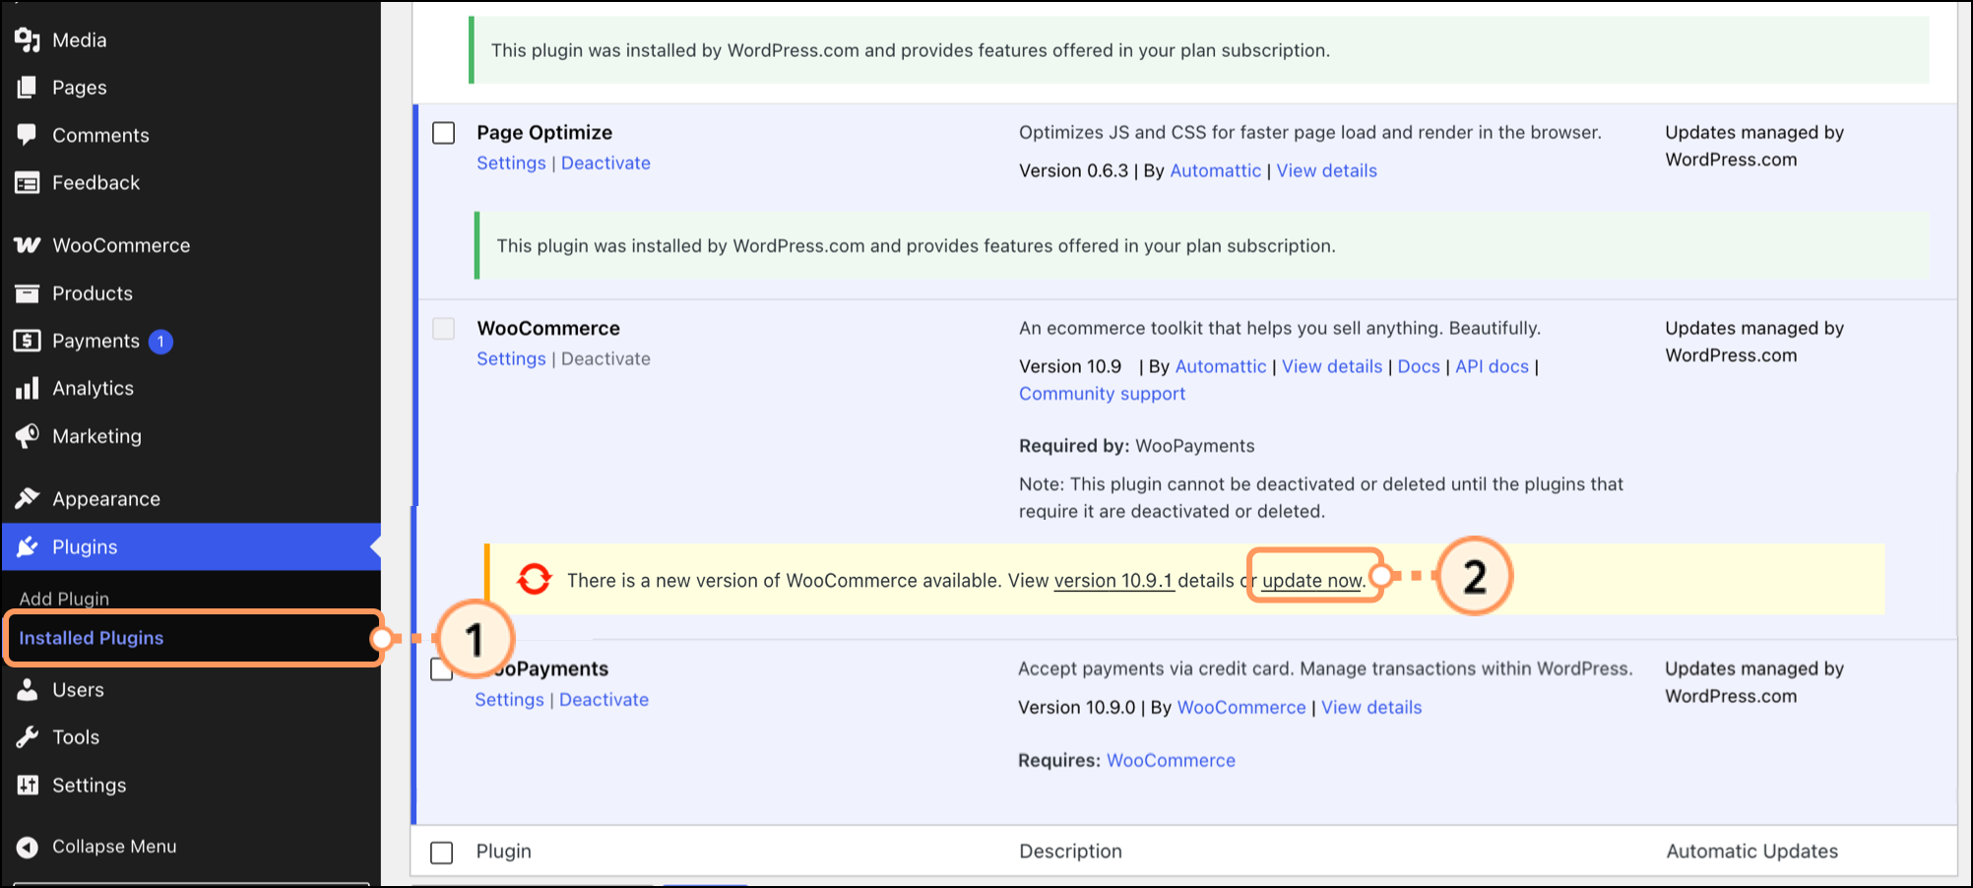
Task: Click the Appearance paintbrush icon
Action: point(27,498)
